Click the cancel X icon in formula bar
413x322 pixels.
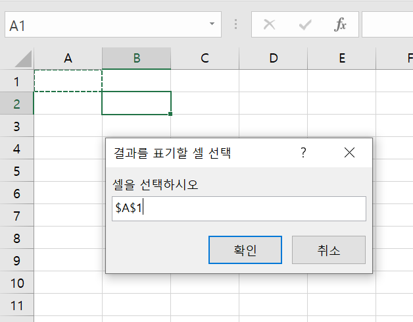click(269, 24)
